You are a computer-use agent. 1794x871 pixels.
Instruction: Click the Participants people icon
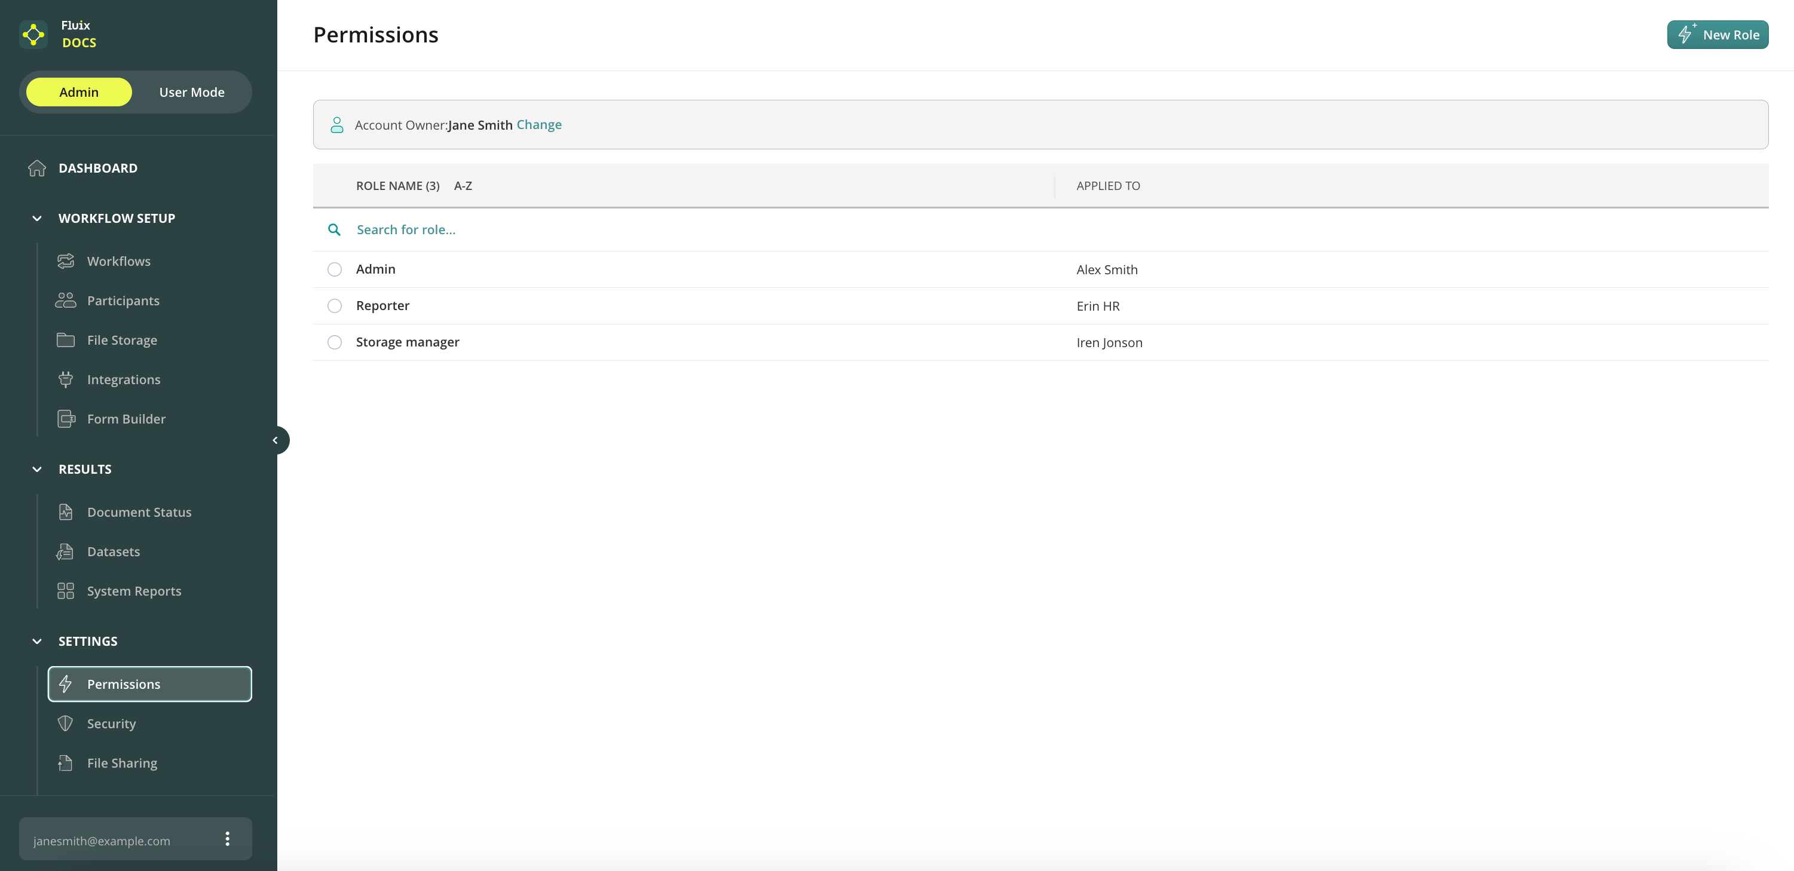(66, 300)
